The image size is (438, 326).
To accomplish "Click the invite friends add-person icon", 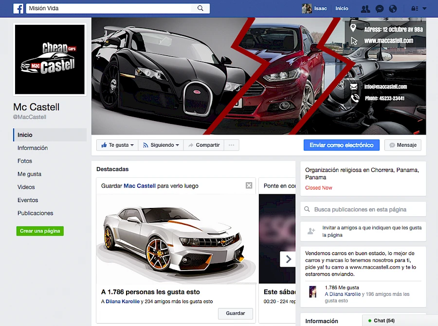I will pyautogui.click(x=311, y=231).
